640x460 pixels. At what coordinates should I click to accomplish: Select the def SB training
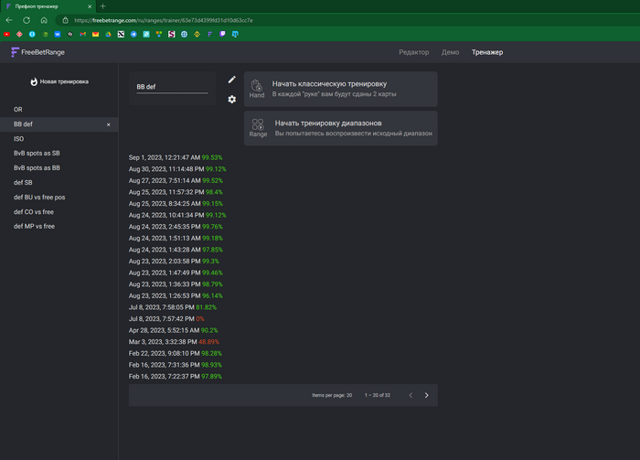click(x=59, y=183)
